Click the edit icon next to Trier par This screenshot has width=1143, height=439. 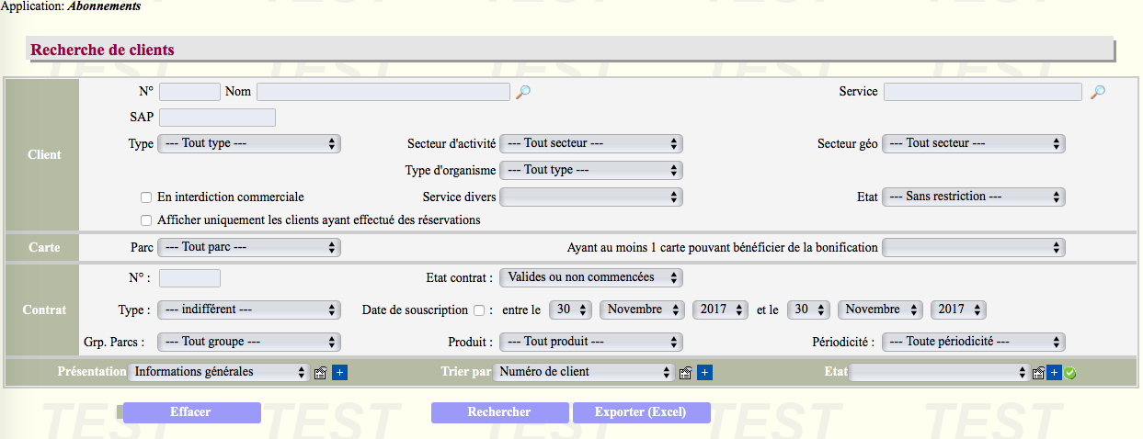[x=685, y=373]
